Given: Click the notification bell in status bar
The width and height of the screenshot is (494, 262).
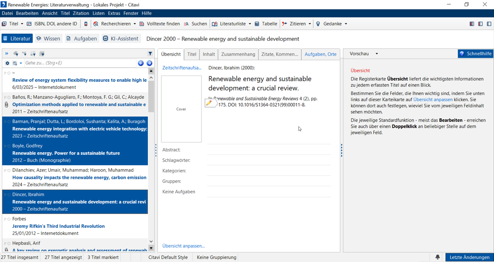Looking at the screenshot, I should [x=438, y=257].
